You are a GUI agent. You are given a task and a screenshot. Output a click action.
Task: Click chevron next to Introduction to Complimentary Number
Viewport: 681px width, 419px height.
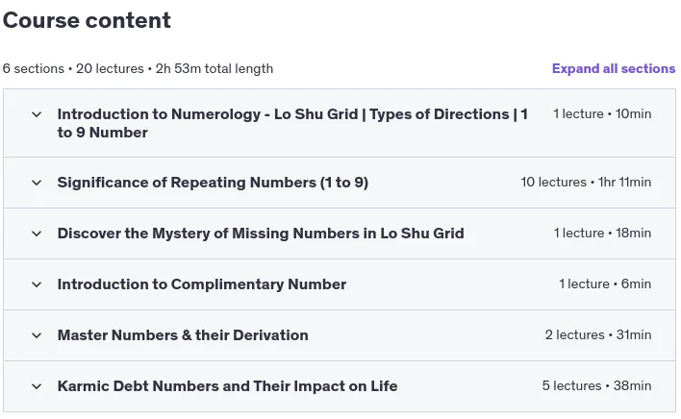37,284
